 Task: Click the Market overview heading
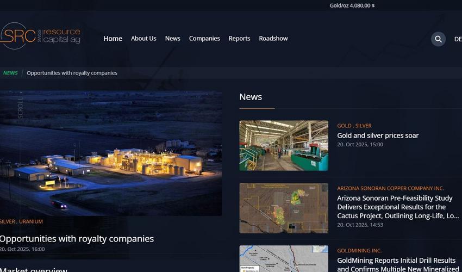click(34, 270)
